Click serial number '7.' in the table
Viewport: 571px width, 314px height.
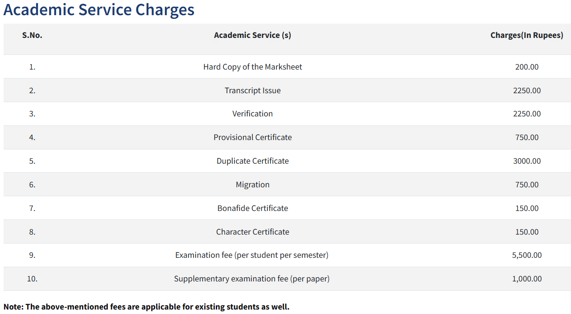click(32, 208)
